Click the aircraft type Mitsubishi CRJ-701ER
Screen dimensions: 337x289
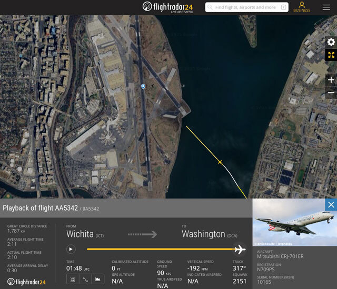[280, 256]
